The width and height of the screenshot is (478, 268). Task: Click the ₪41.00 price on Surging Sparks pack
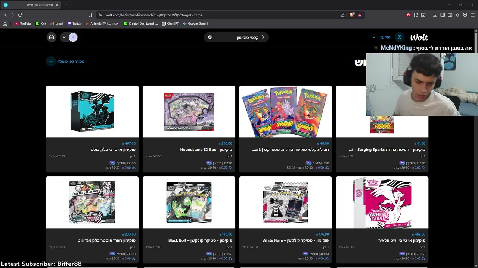coord(420,143)
